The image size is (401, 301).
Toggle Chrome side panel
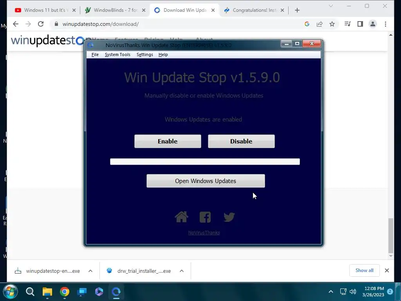pos(360,24)
